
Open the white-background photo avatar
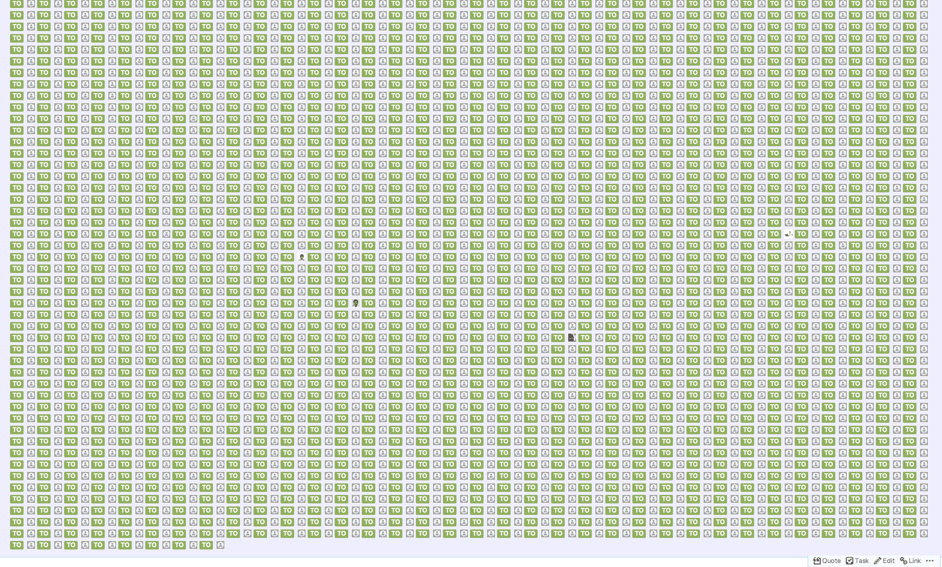pos(789,234)
